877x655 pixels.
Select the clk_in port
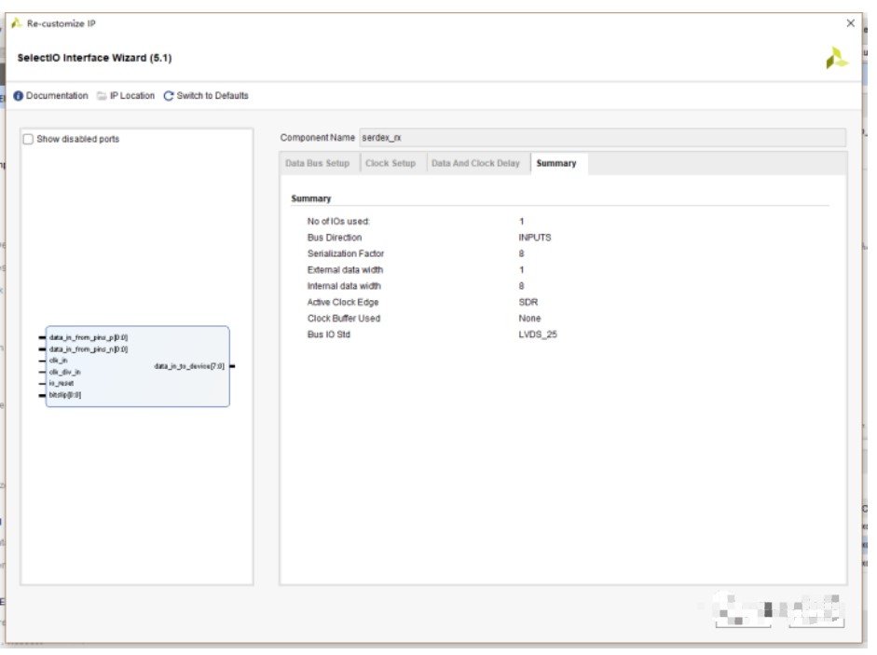(58, 361)
